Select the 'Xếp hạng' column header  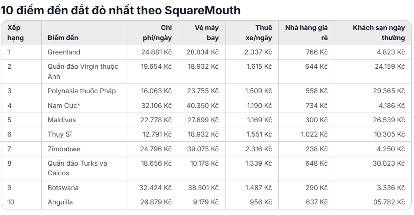tap(21, 33)
